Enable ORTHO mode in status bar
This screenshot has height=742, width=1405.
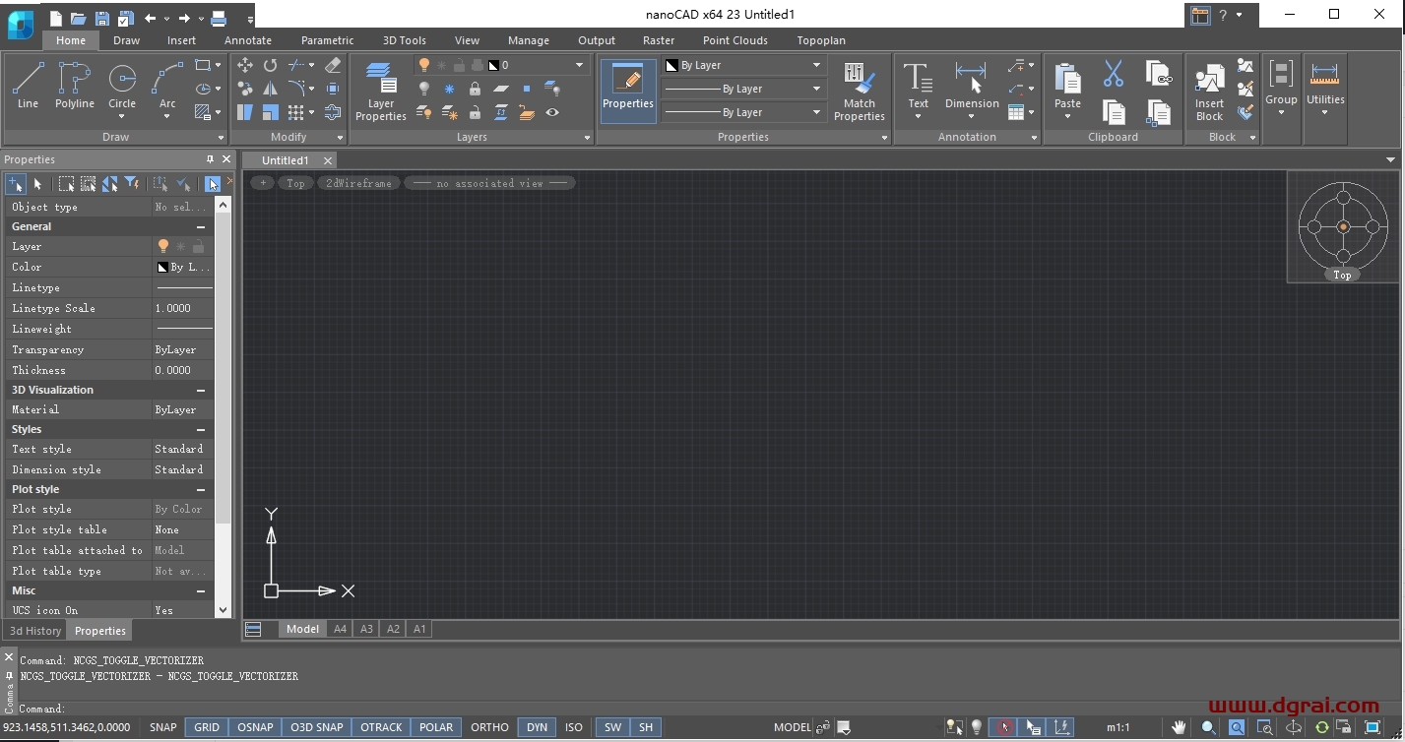click(489, 727)
